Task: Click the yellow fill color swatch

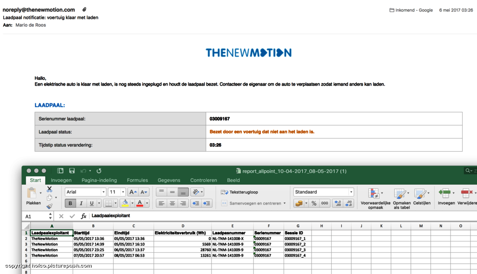Action: pos(124,203)
